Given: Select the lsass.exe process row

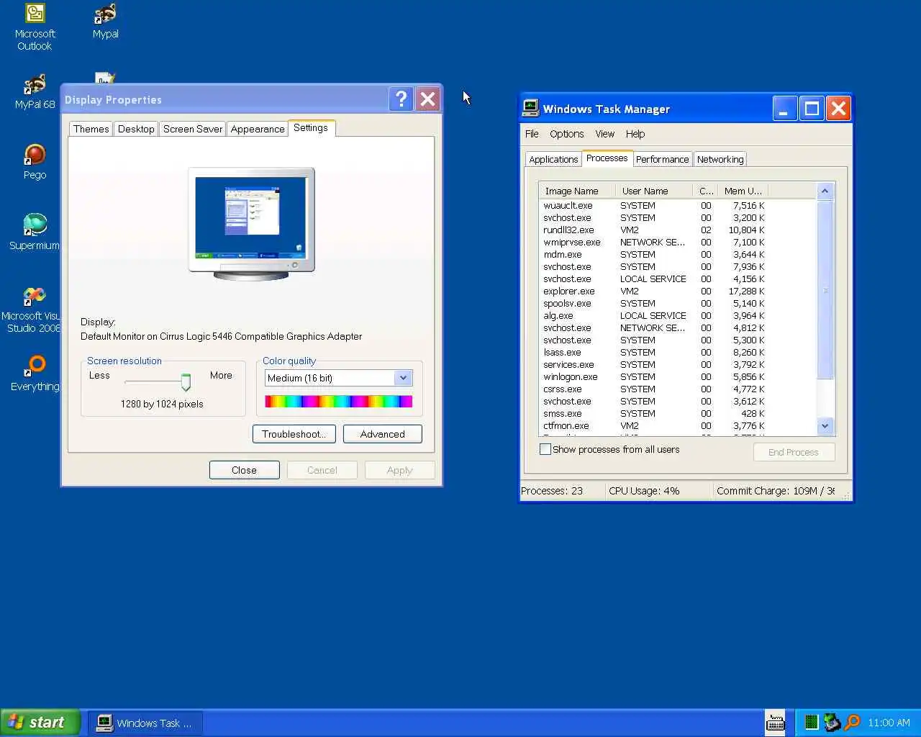Looking at the screenshot, I should (678, 353).
